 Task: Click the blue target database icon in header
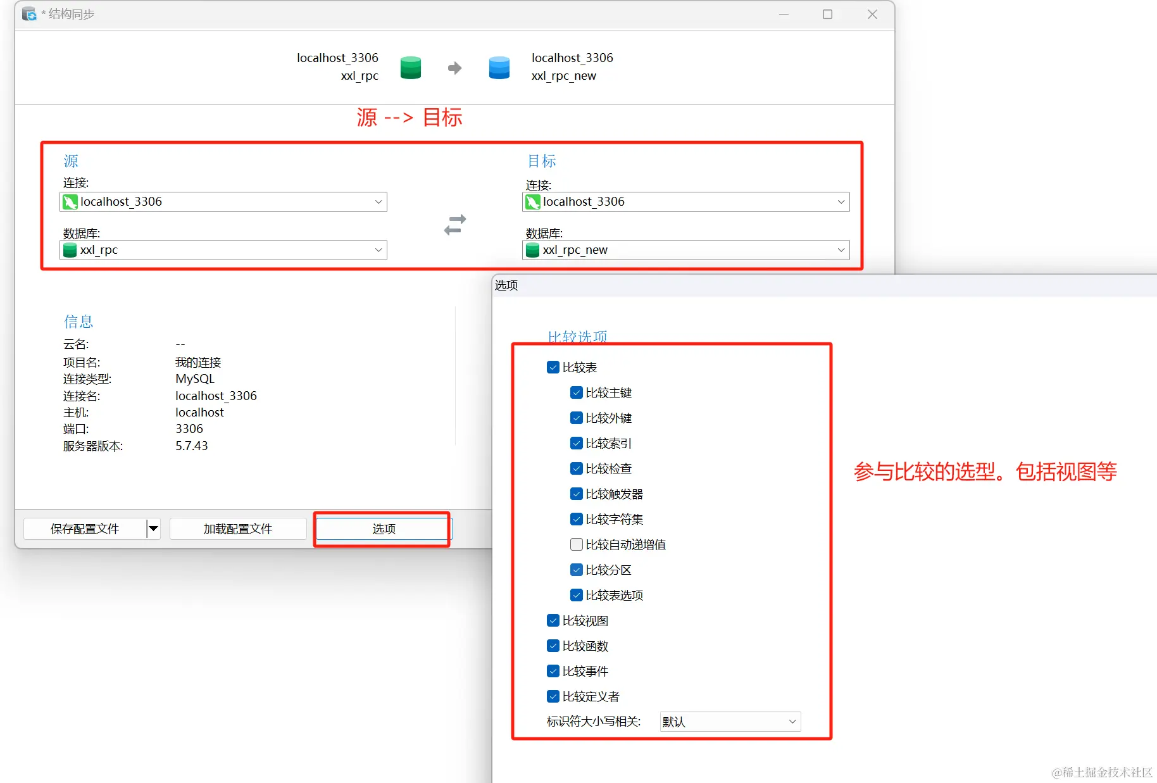click(499, 68)
